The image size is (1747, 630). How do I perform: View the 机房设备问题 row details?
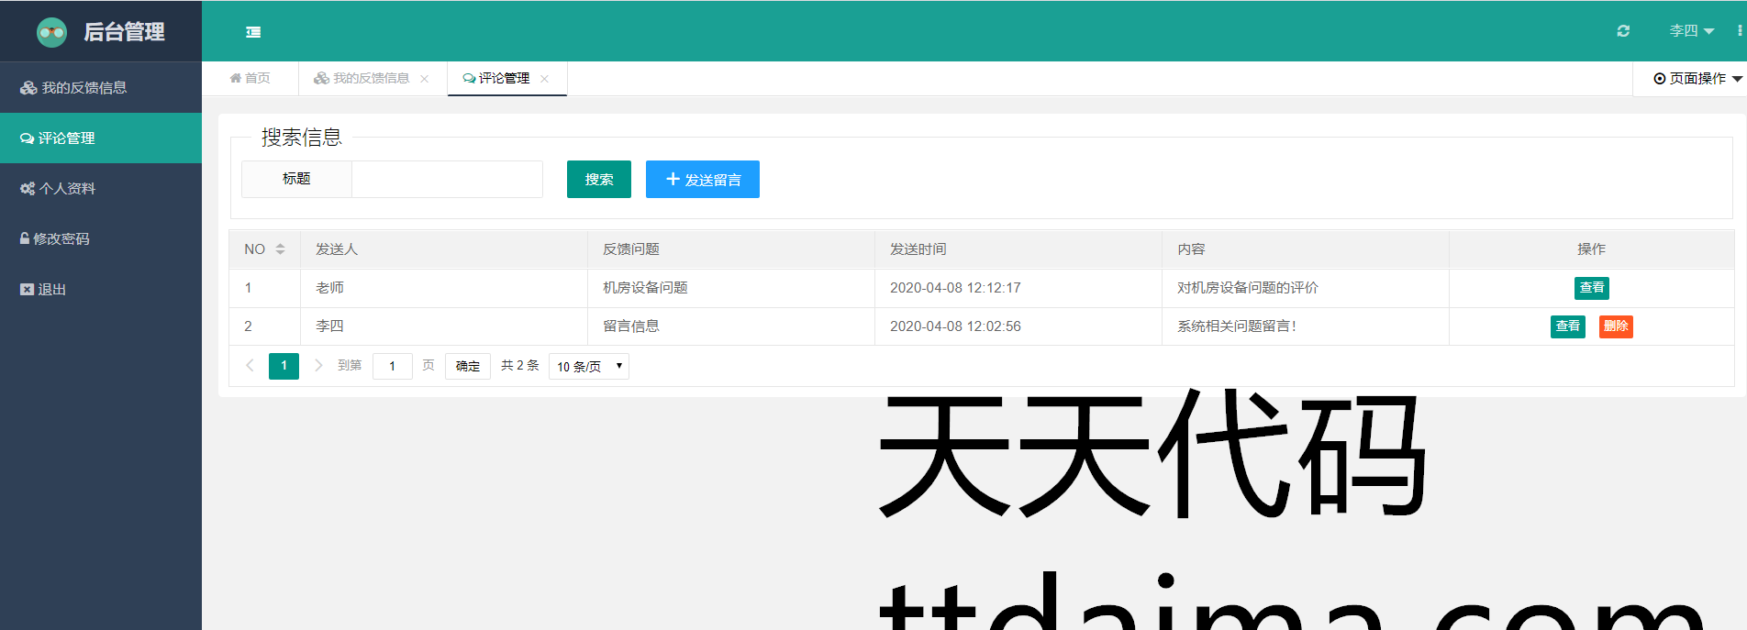pyautogui.click(x=1591, y=288)
